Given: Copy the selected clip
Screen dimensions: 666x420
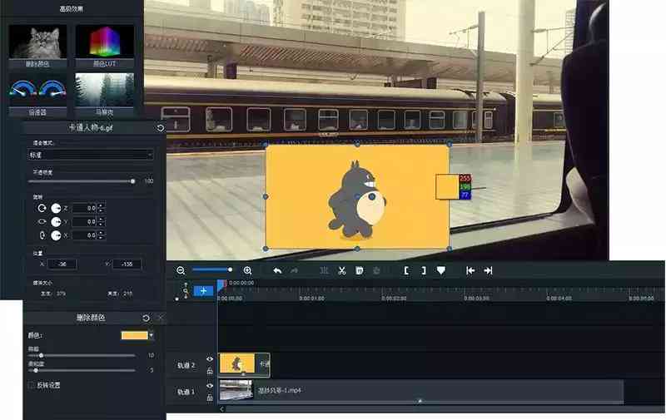Looking at the screenshot, I should (x=359, y=270).
